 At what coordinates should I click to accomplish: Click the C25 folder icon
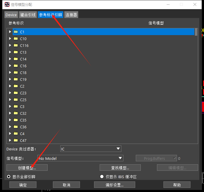click(x=16, y=100)
